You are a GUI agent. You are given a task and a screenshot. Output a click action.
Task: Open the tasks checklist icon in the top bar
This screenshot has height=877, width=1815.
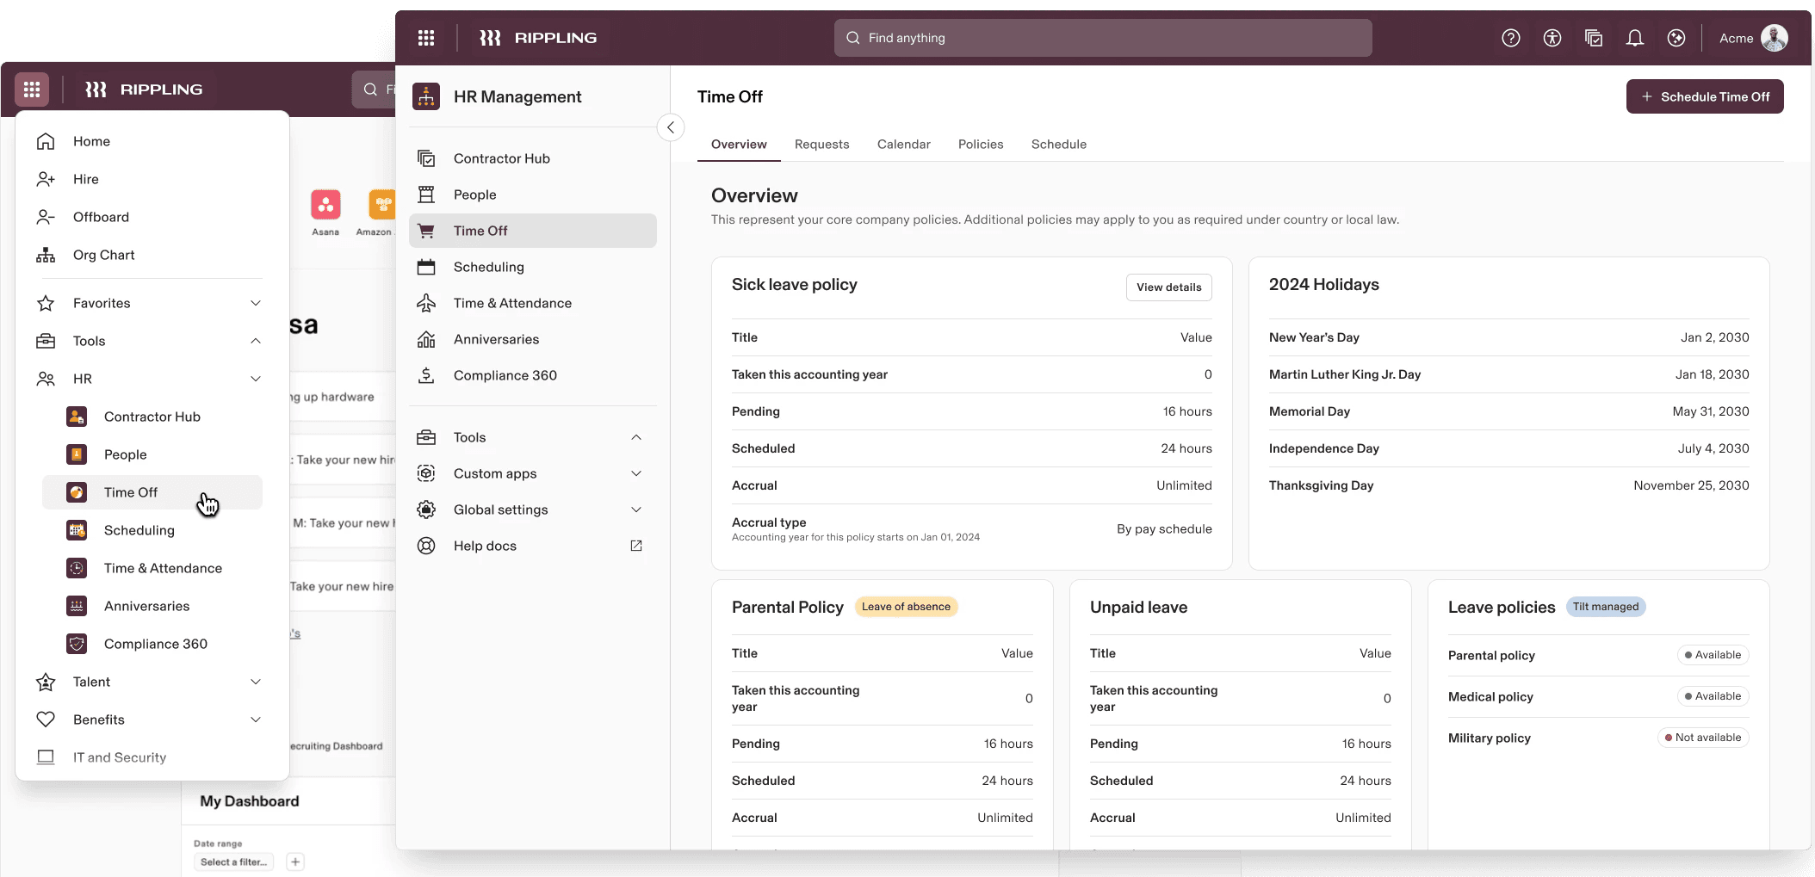pos(1594,38)
